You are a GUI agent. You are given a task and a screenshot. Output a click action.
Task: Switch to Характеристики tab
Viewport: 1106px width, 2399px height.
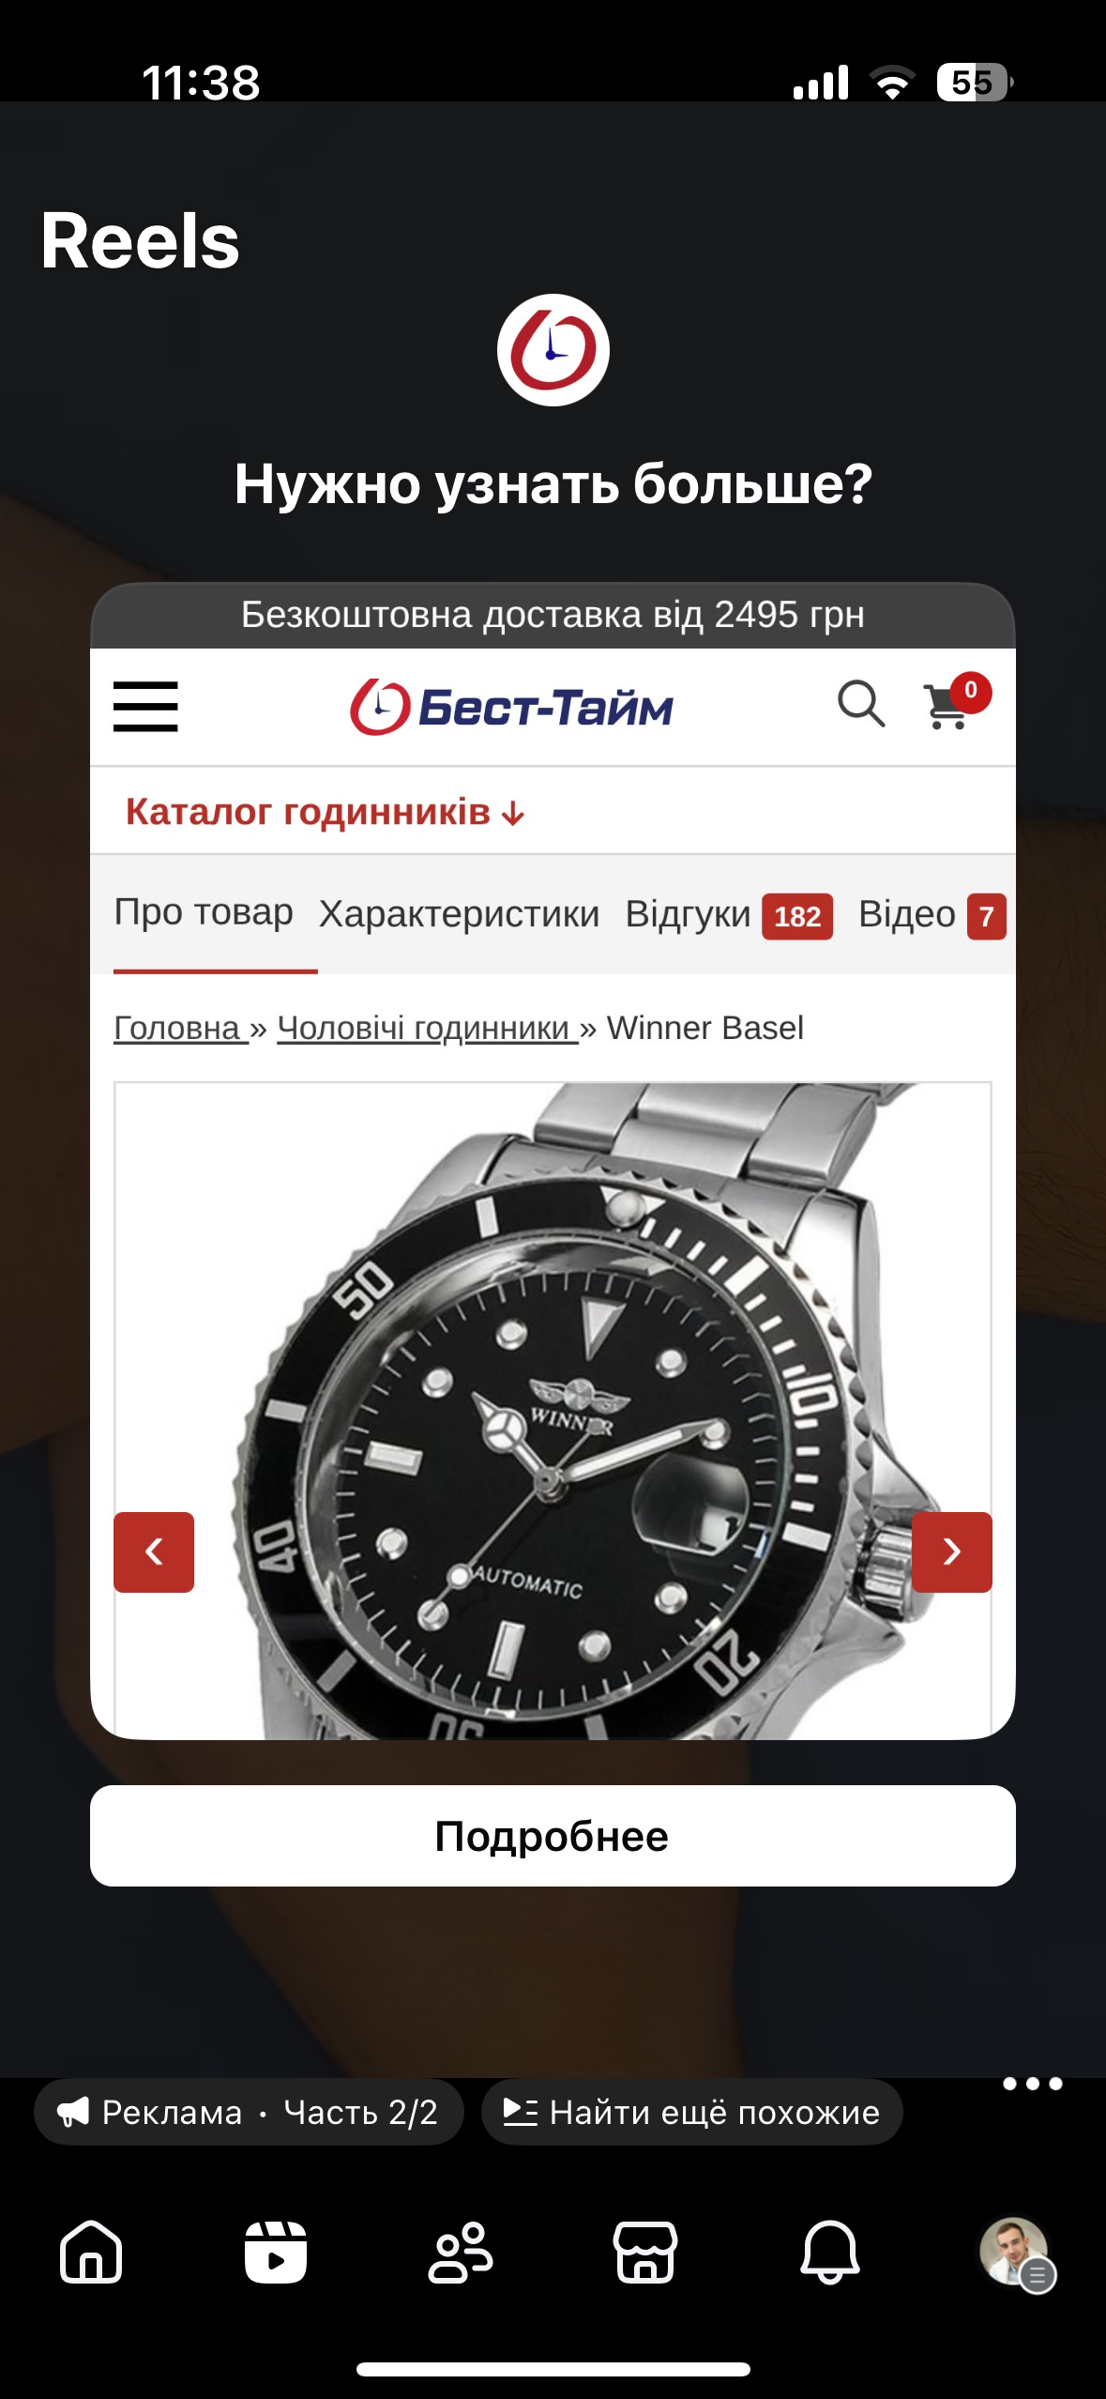click(x=459, y=913)
